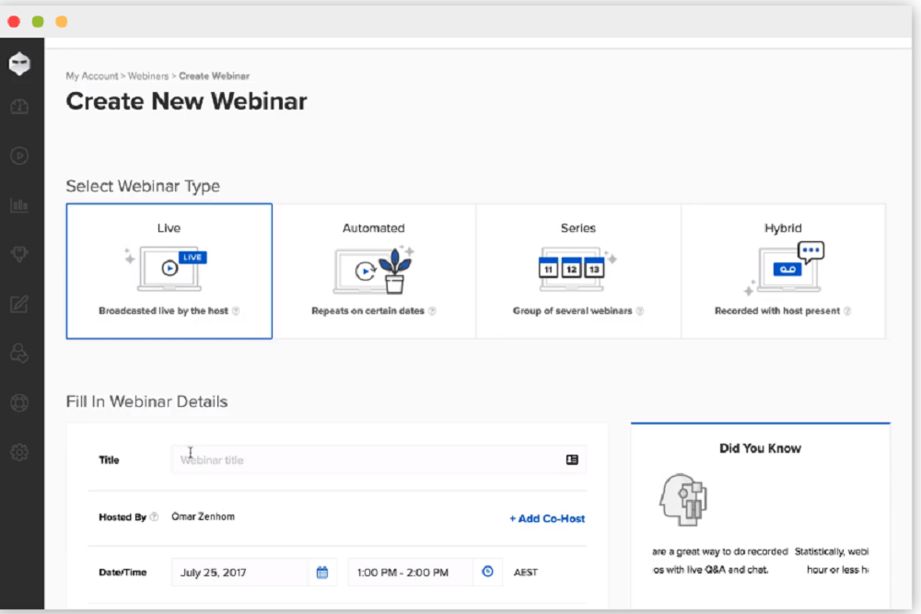
Task: Open the title suggestions icon in Title field
Action: 573,459
